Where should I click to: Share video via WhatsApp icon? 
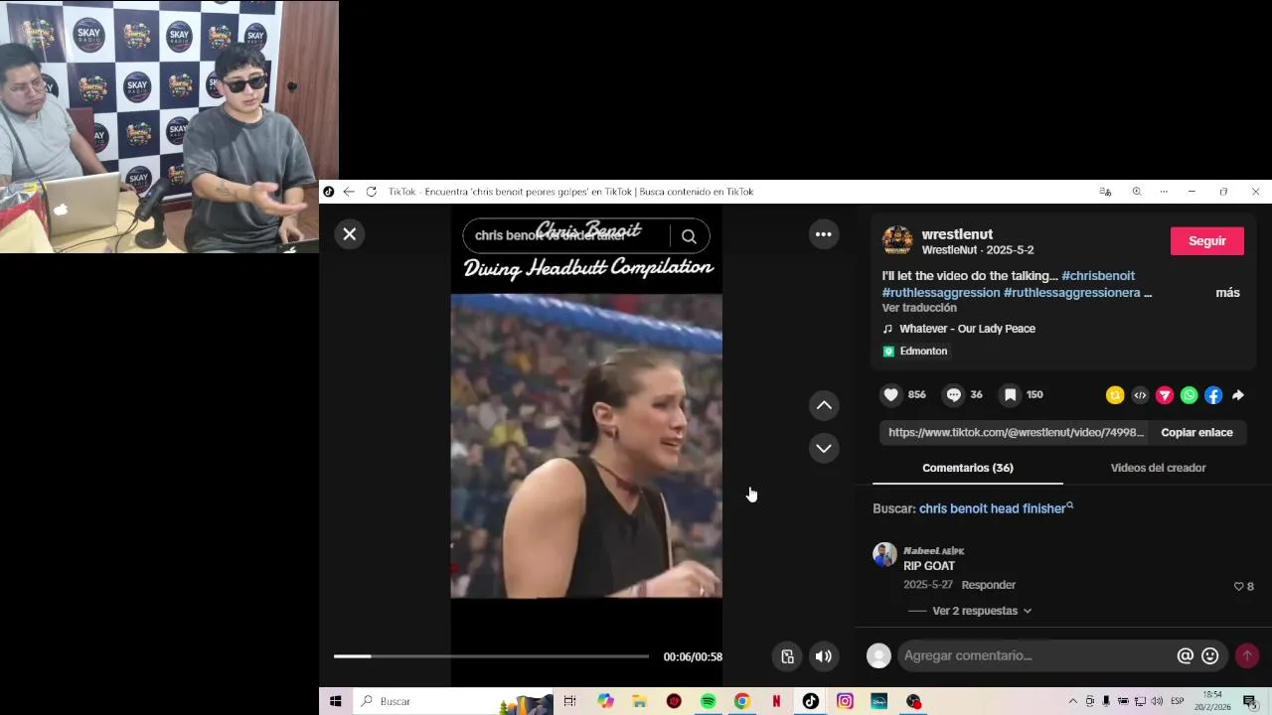tap(1189, 395)
